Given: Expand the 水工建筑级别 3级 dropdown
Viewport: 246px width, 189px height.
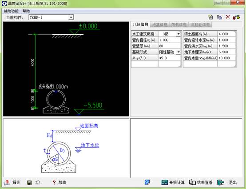Looking at the screenshot, I should [179, 34].
